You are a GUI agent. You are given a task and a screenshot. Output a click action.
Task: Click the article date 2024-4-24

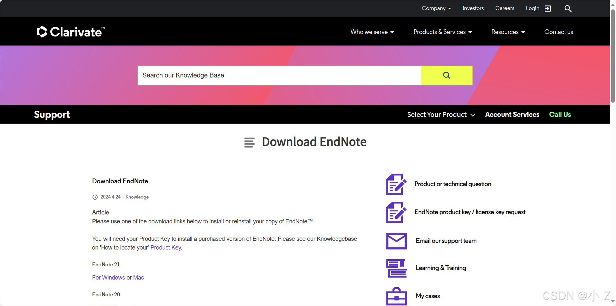pos(110,197)
